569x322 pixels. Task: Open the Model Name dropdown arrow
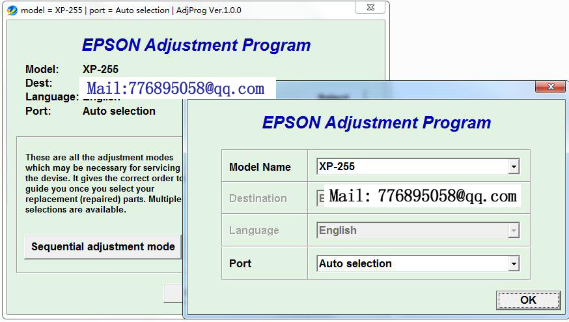[514, 167]
